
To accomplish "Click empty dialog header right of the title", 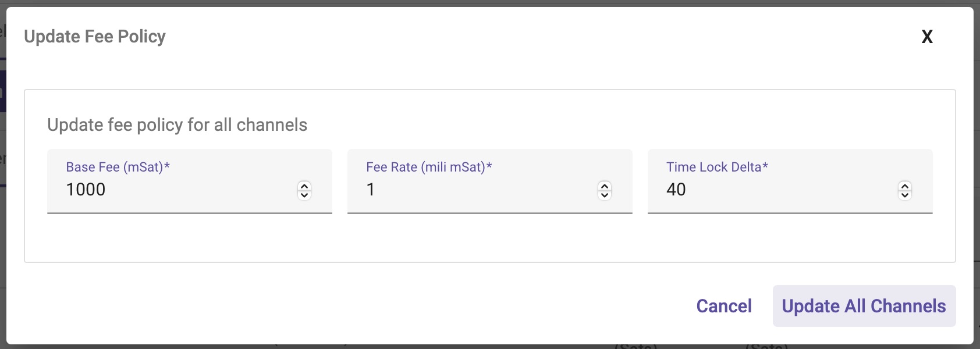I will pos(524,37).
